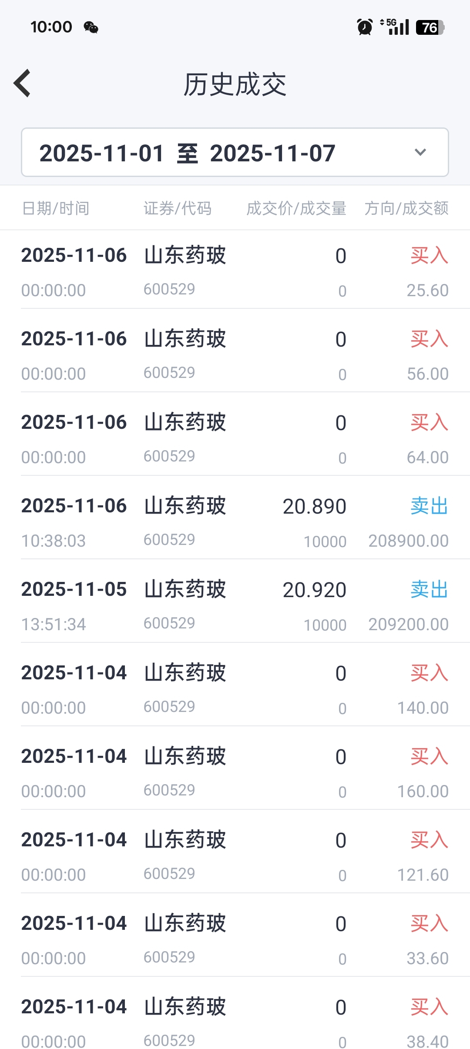
Task: Select the buy record with amount 56.00
Action: pos(235,355)
